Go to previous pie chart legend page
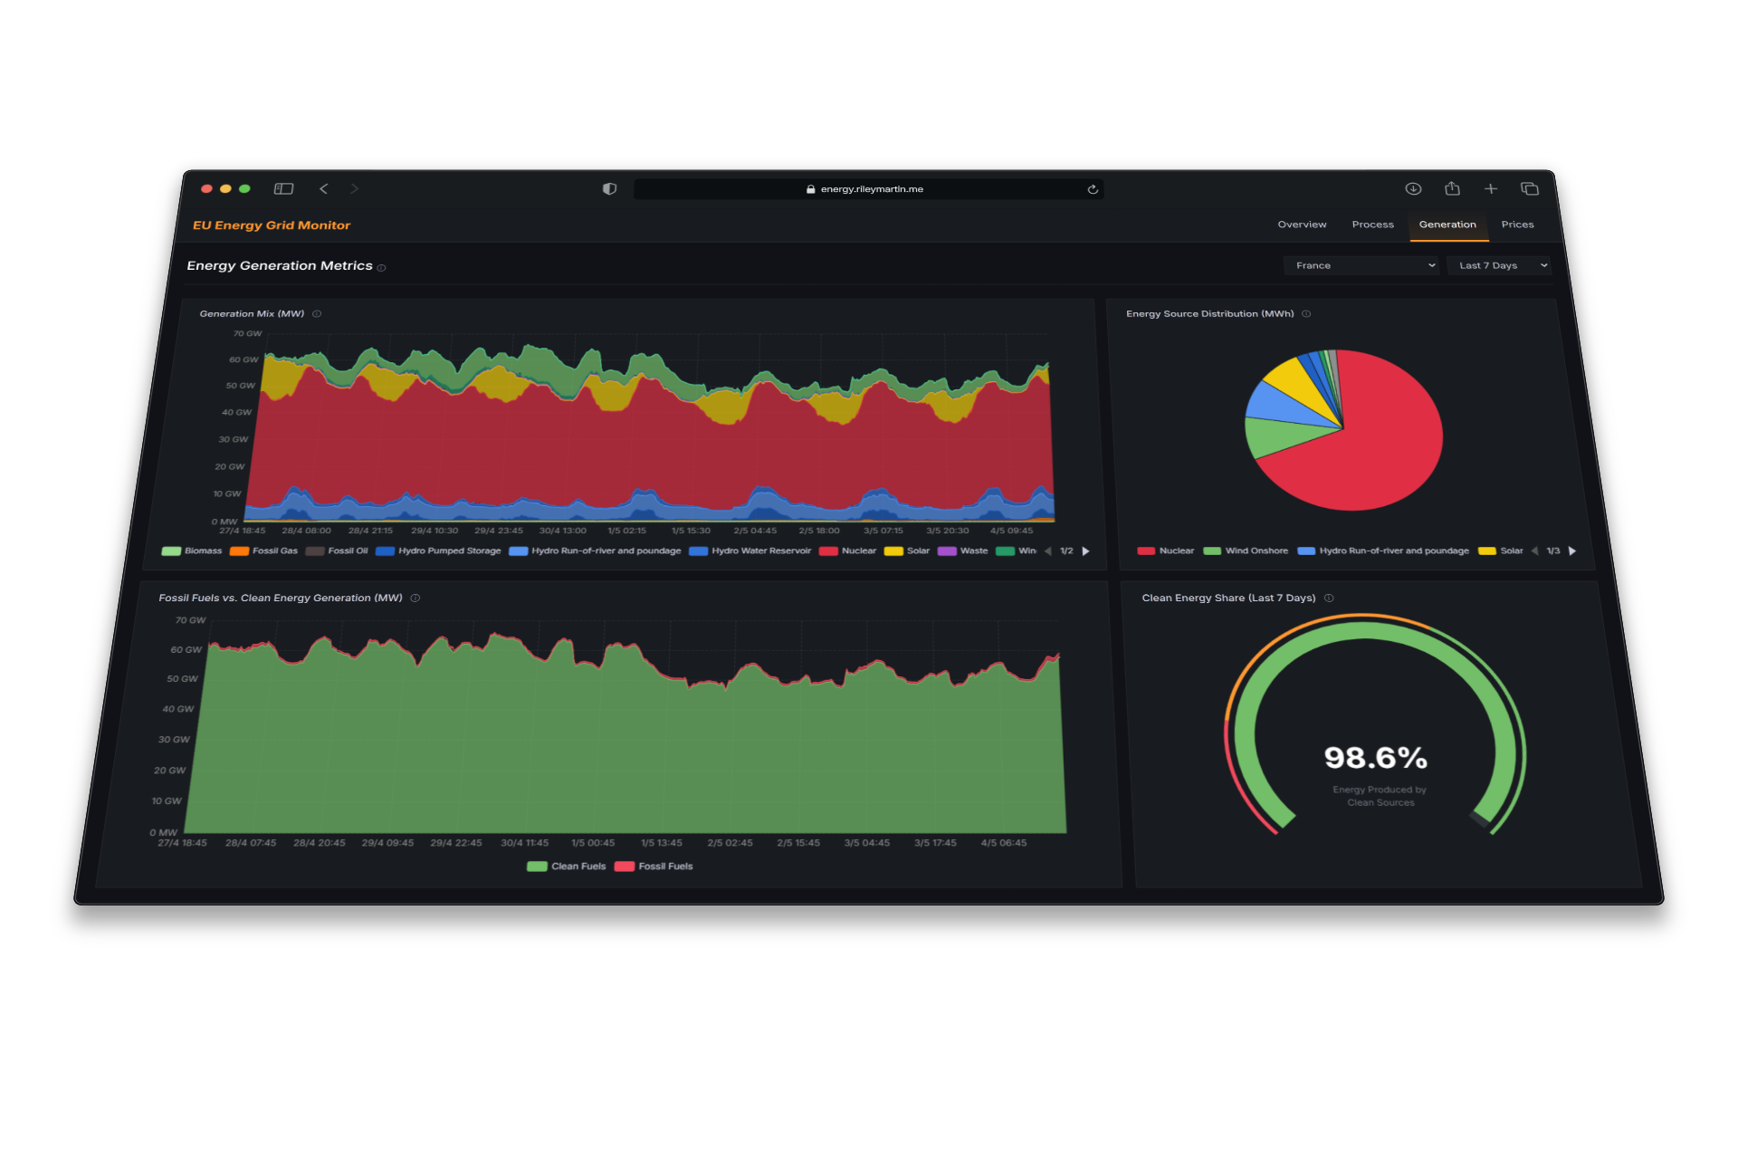1738x1159 pixels. pos(1535,551)
